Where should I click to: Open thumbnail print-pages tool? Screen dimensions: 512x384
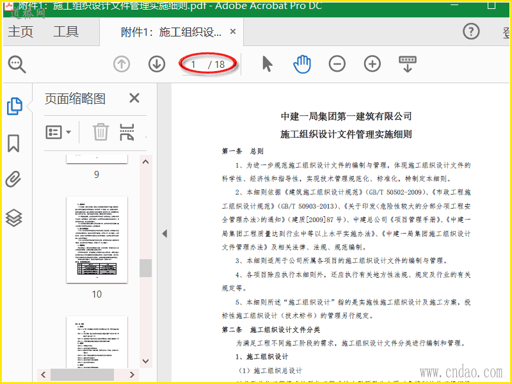127,132
